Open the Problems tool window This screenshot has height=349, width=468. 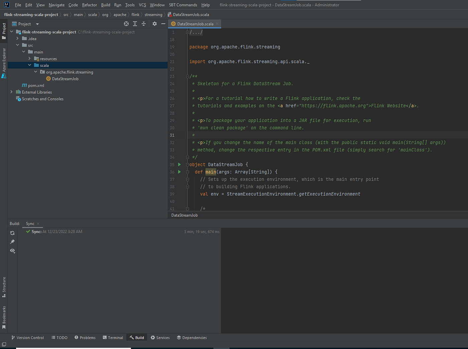click(x=85, y=338)
